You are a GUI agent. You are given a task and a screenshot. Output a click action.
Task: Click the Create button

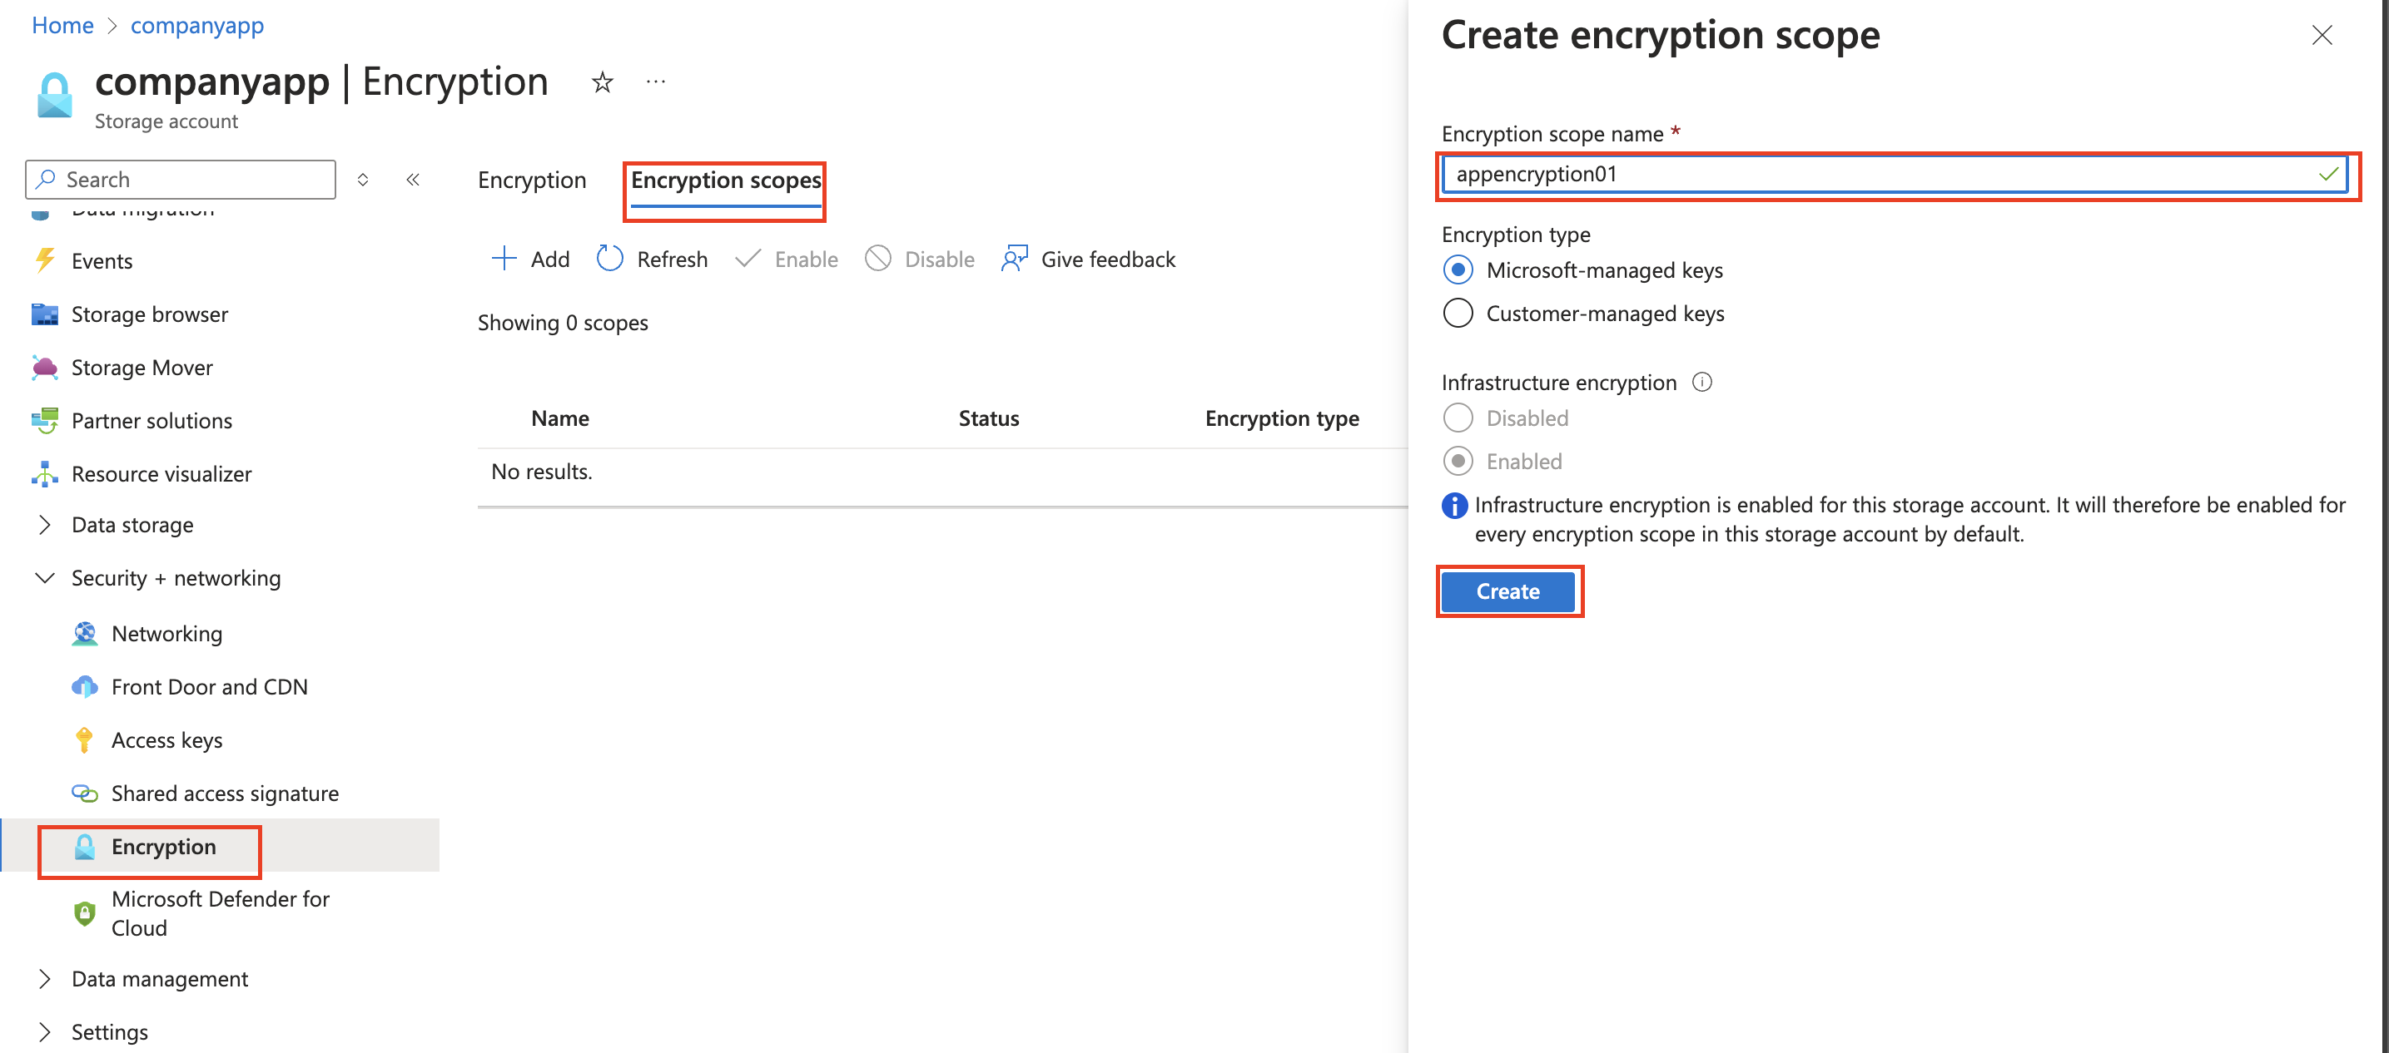coord(1508,591)
